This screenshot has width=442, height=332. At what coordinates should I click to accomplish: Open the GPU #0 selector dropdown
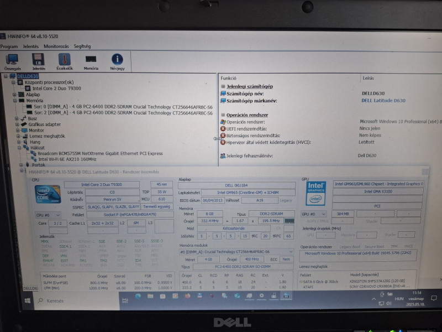[314, 214]
